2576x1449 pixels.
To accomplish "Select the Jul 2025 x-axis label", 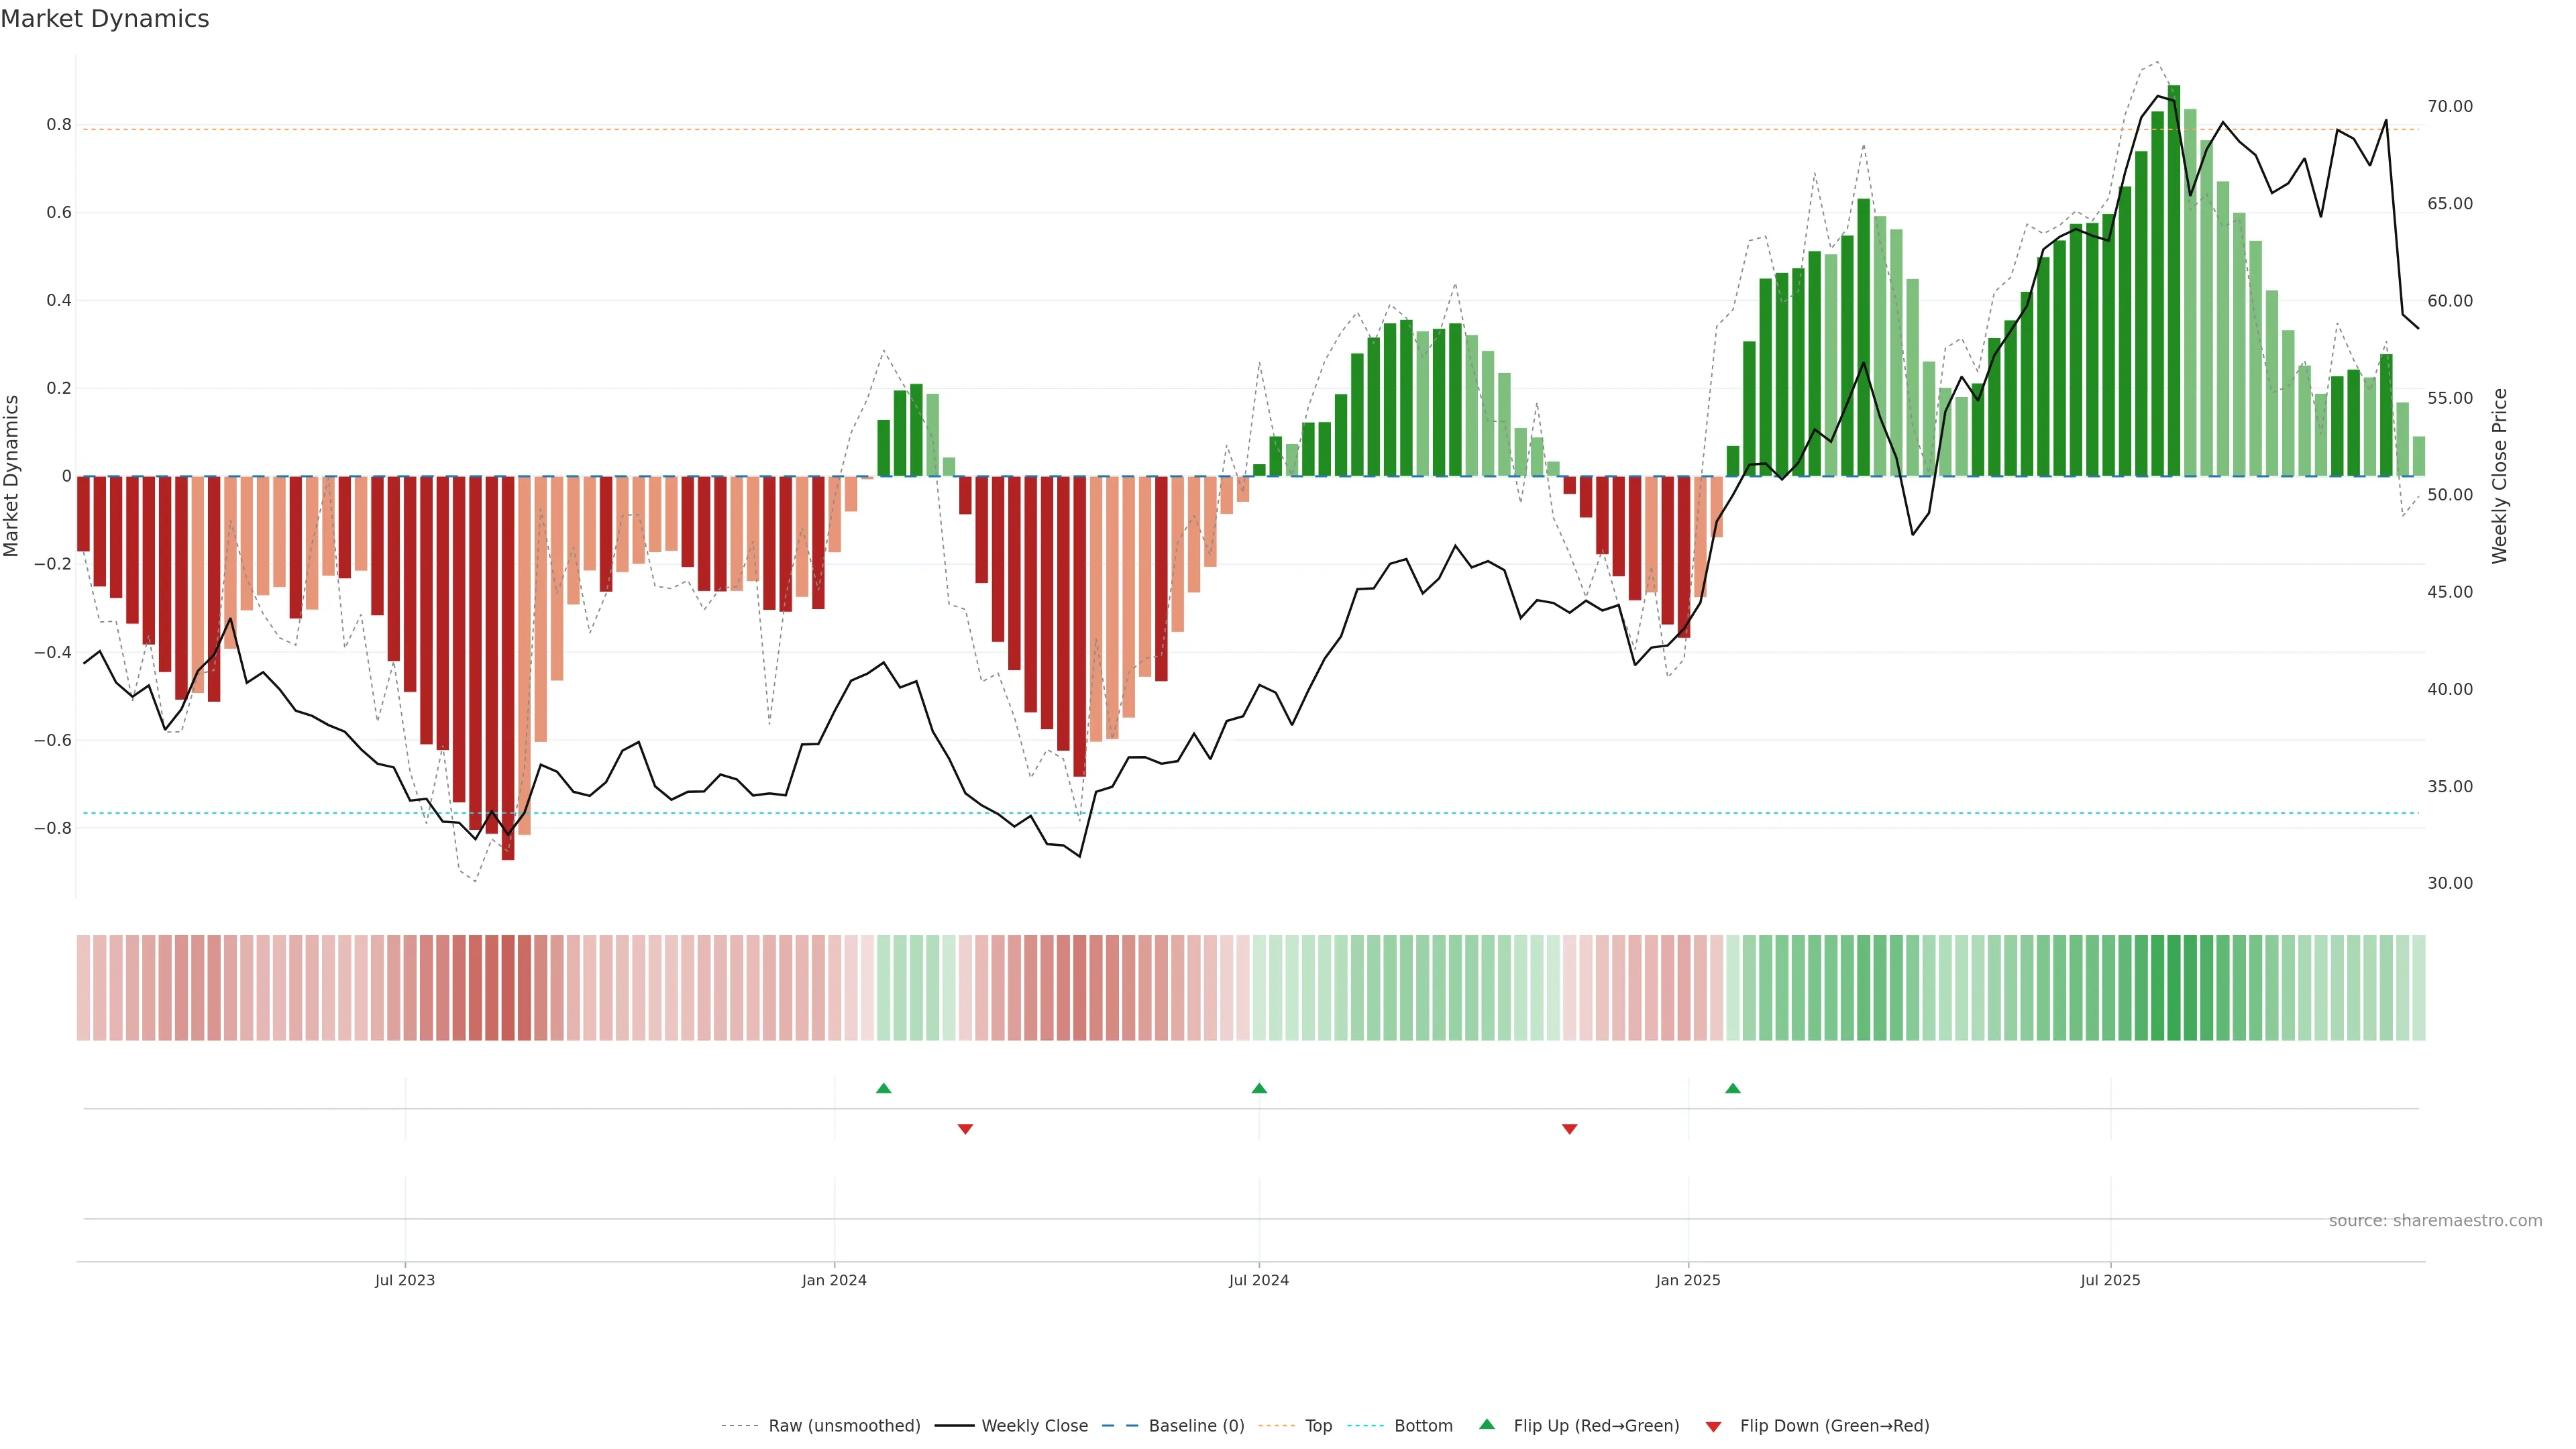I will 2110,1280.
